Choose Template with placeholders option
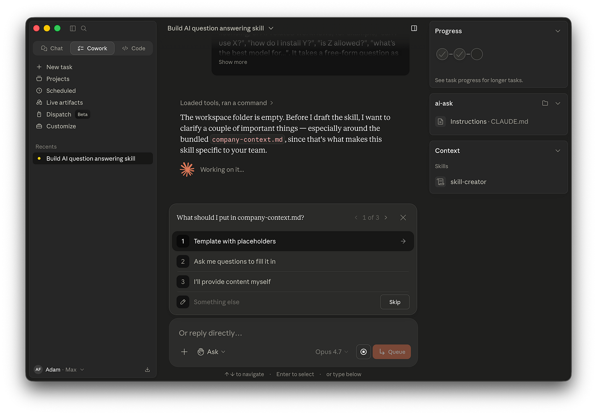This screenshot has width=597, height=415. 293,241
